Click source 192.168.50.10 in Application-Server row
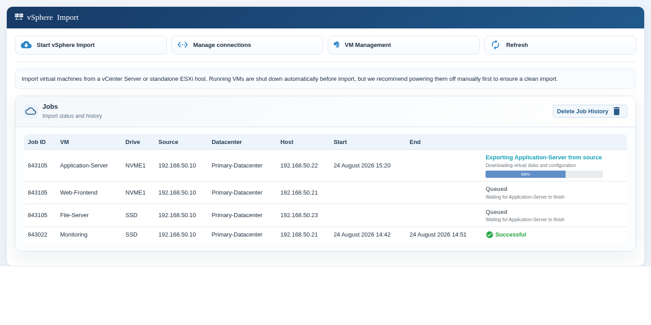The width and height of the screenshot is (651, 325). tap(177, 165)
